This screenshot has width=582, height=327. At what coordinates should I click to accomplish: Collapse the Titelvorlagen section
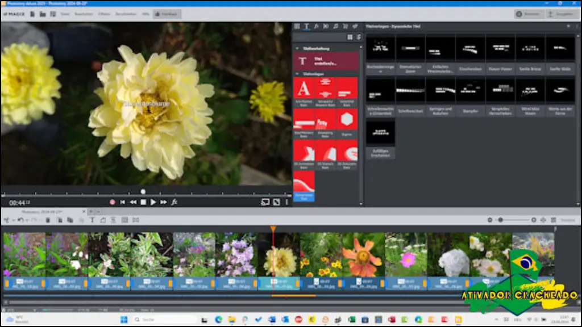tap(297, 74)
